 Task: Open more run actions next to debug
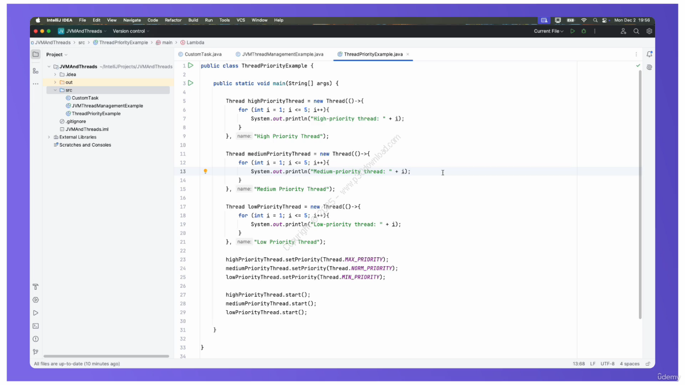(594, 31)
